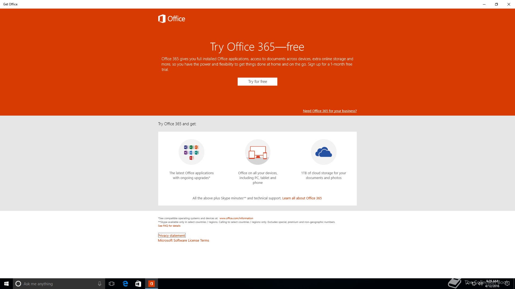Close the Get Office window
Image resolution: width=515 pixels, height=289 pixels.
point(509,4)
